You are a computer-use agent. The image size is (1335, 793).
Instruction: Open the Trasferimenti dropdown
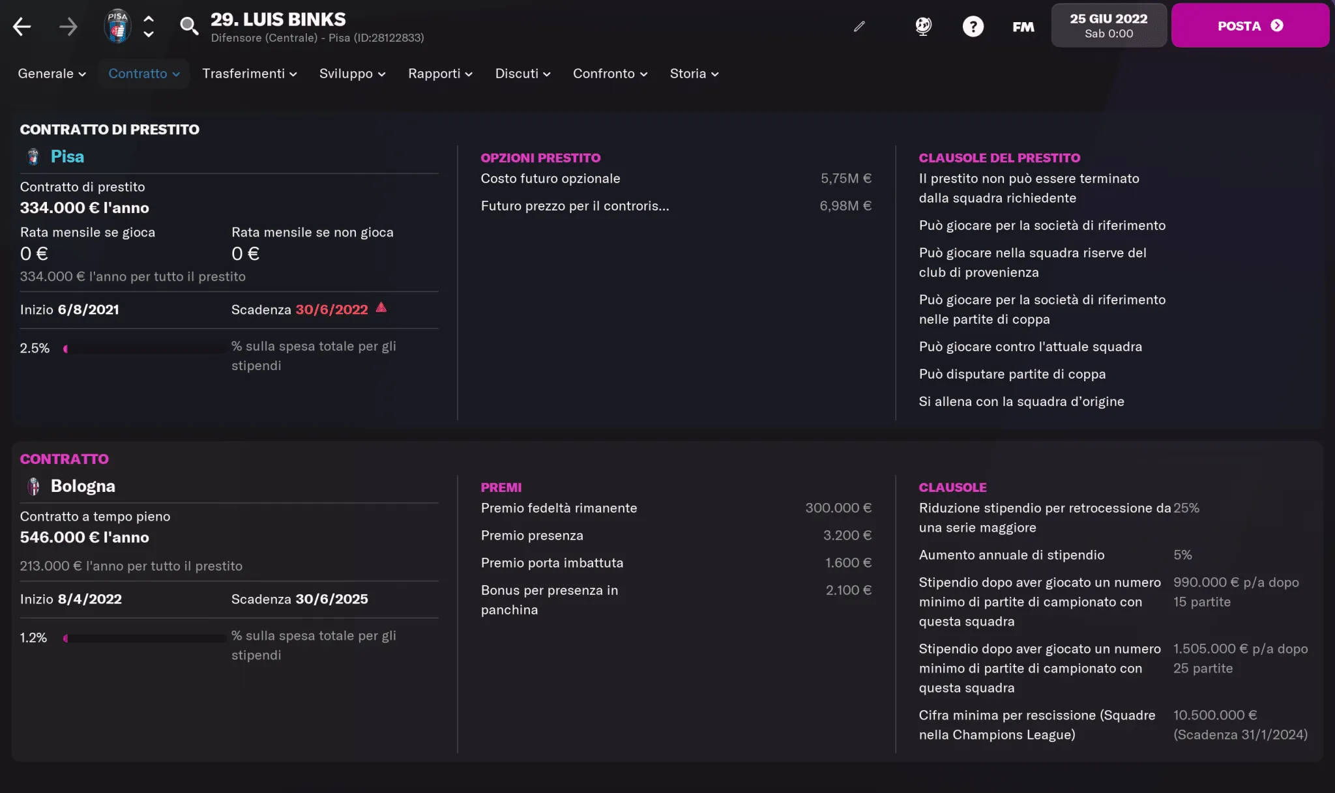[x=249, y=74]
